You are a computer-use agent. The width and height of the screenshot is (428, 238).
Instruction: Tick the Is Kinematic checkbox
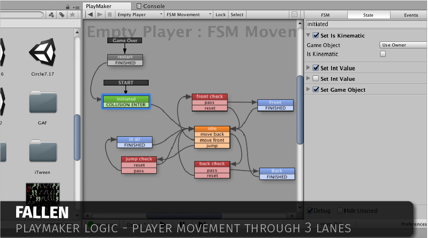pos(383,54)
